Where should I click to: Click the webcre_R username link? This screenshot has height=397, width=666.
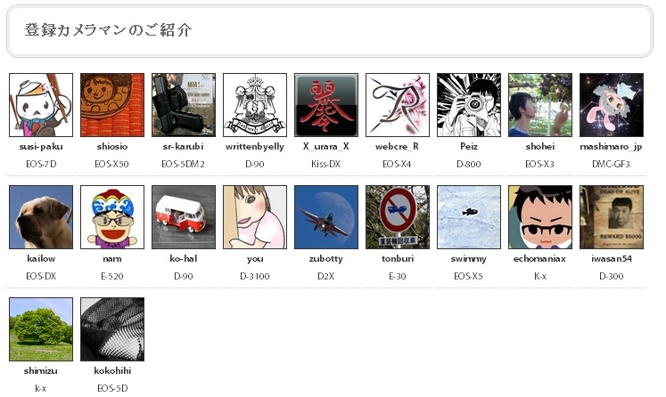coord(397,146)
